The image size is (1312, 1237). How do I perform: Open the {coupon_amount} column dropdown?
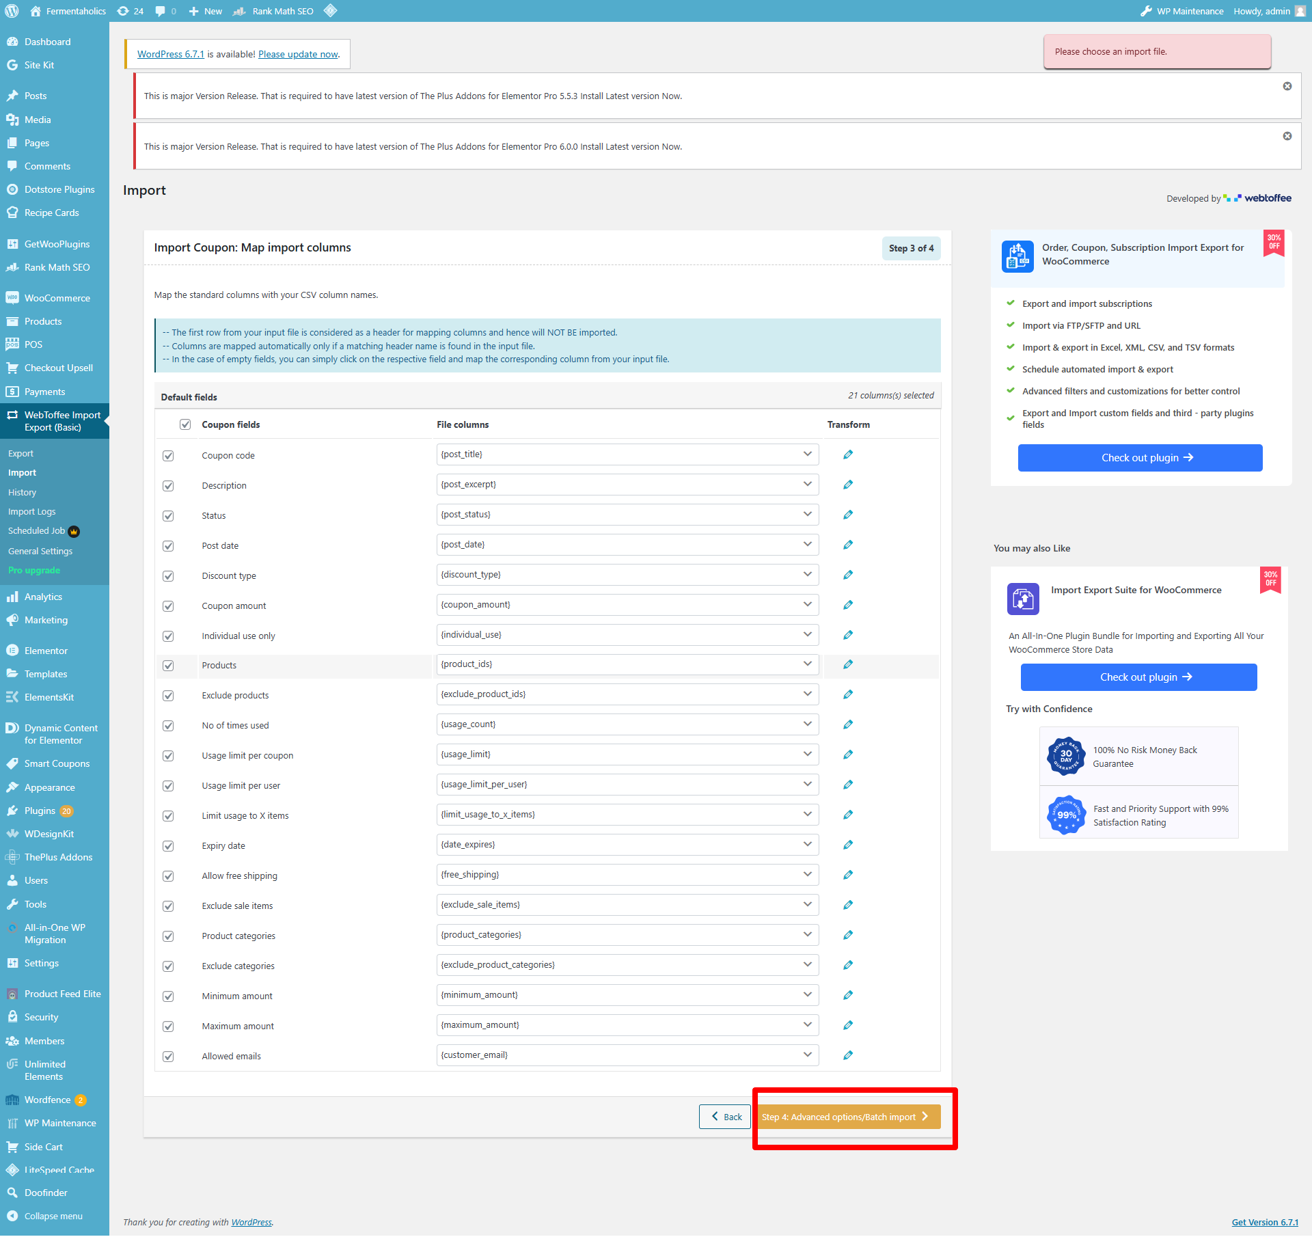(627, 605)
